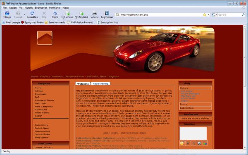Click the Logout link
The height and width of the screenshot is (155, 248).
tap(185, 101)
